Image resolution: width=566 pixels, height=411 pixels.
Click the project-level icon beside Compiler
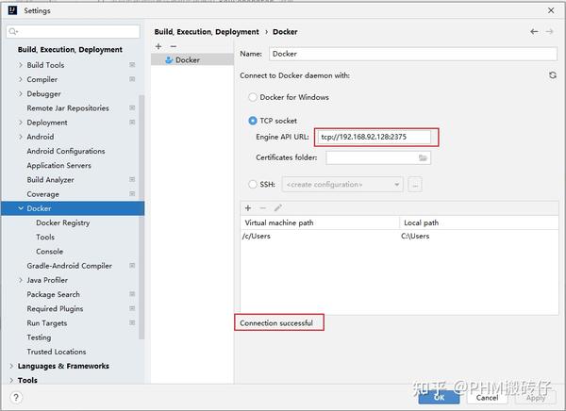click(x=132, y=79)
